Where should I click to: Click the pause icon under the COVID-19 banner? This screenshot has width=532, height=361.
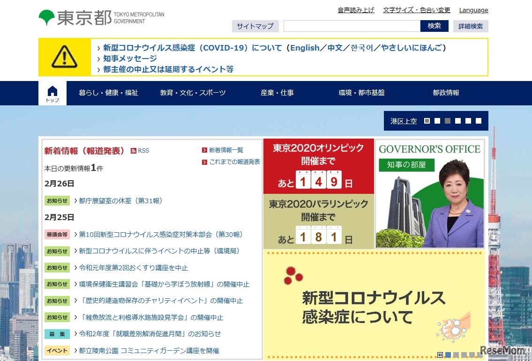point(439,354)
